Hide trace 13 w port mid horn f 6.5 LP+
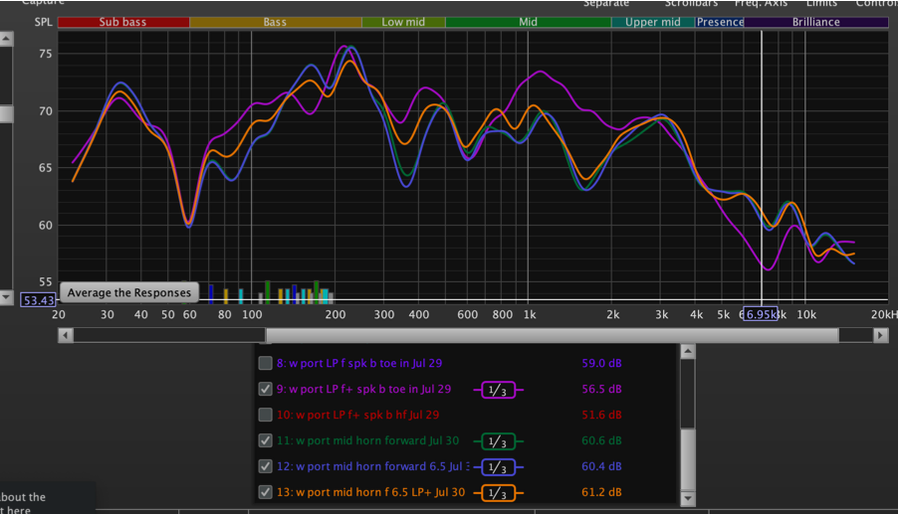 [x=265, y=493]
